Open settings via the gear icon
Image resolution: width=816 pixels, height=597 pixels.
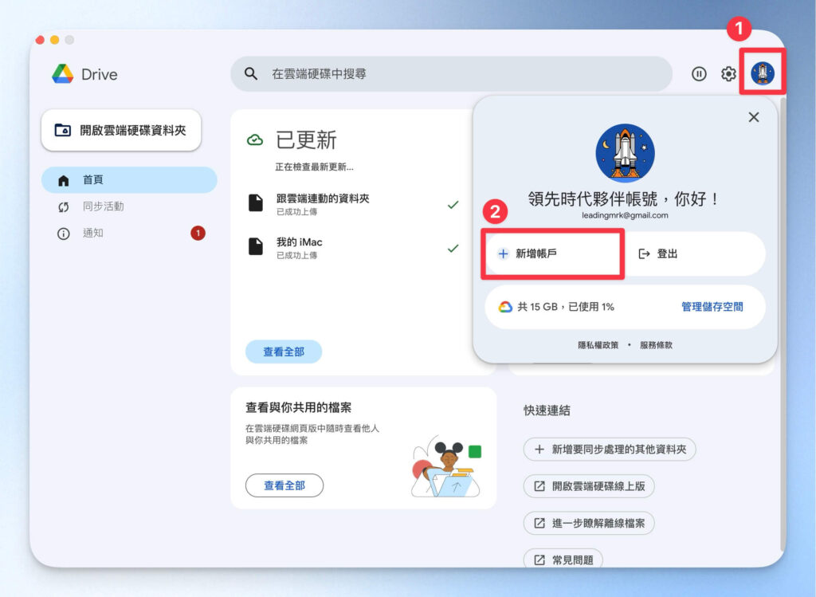tap(728, 74)
